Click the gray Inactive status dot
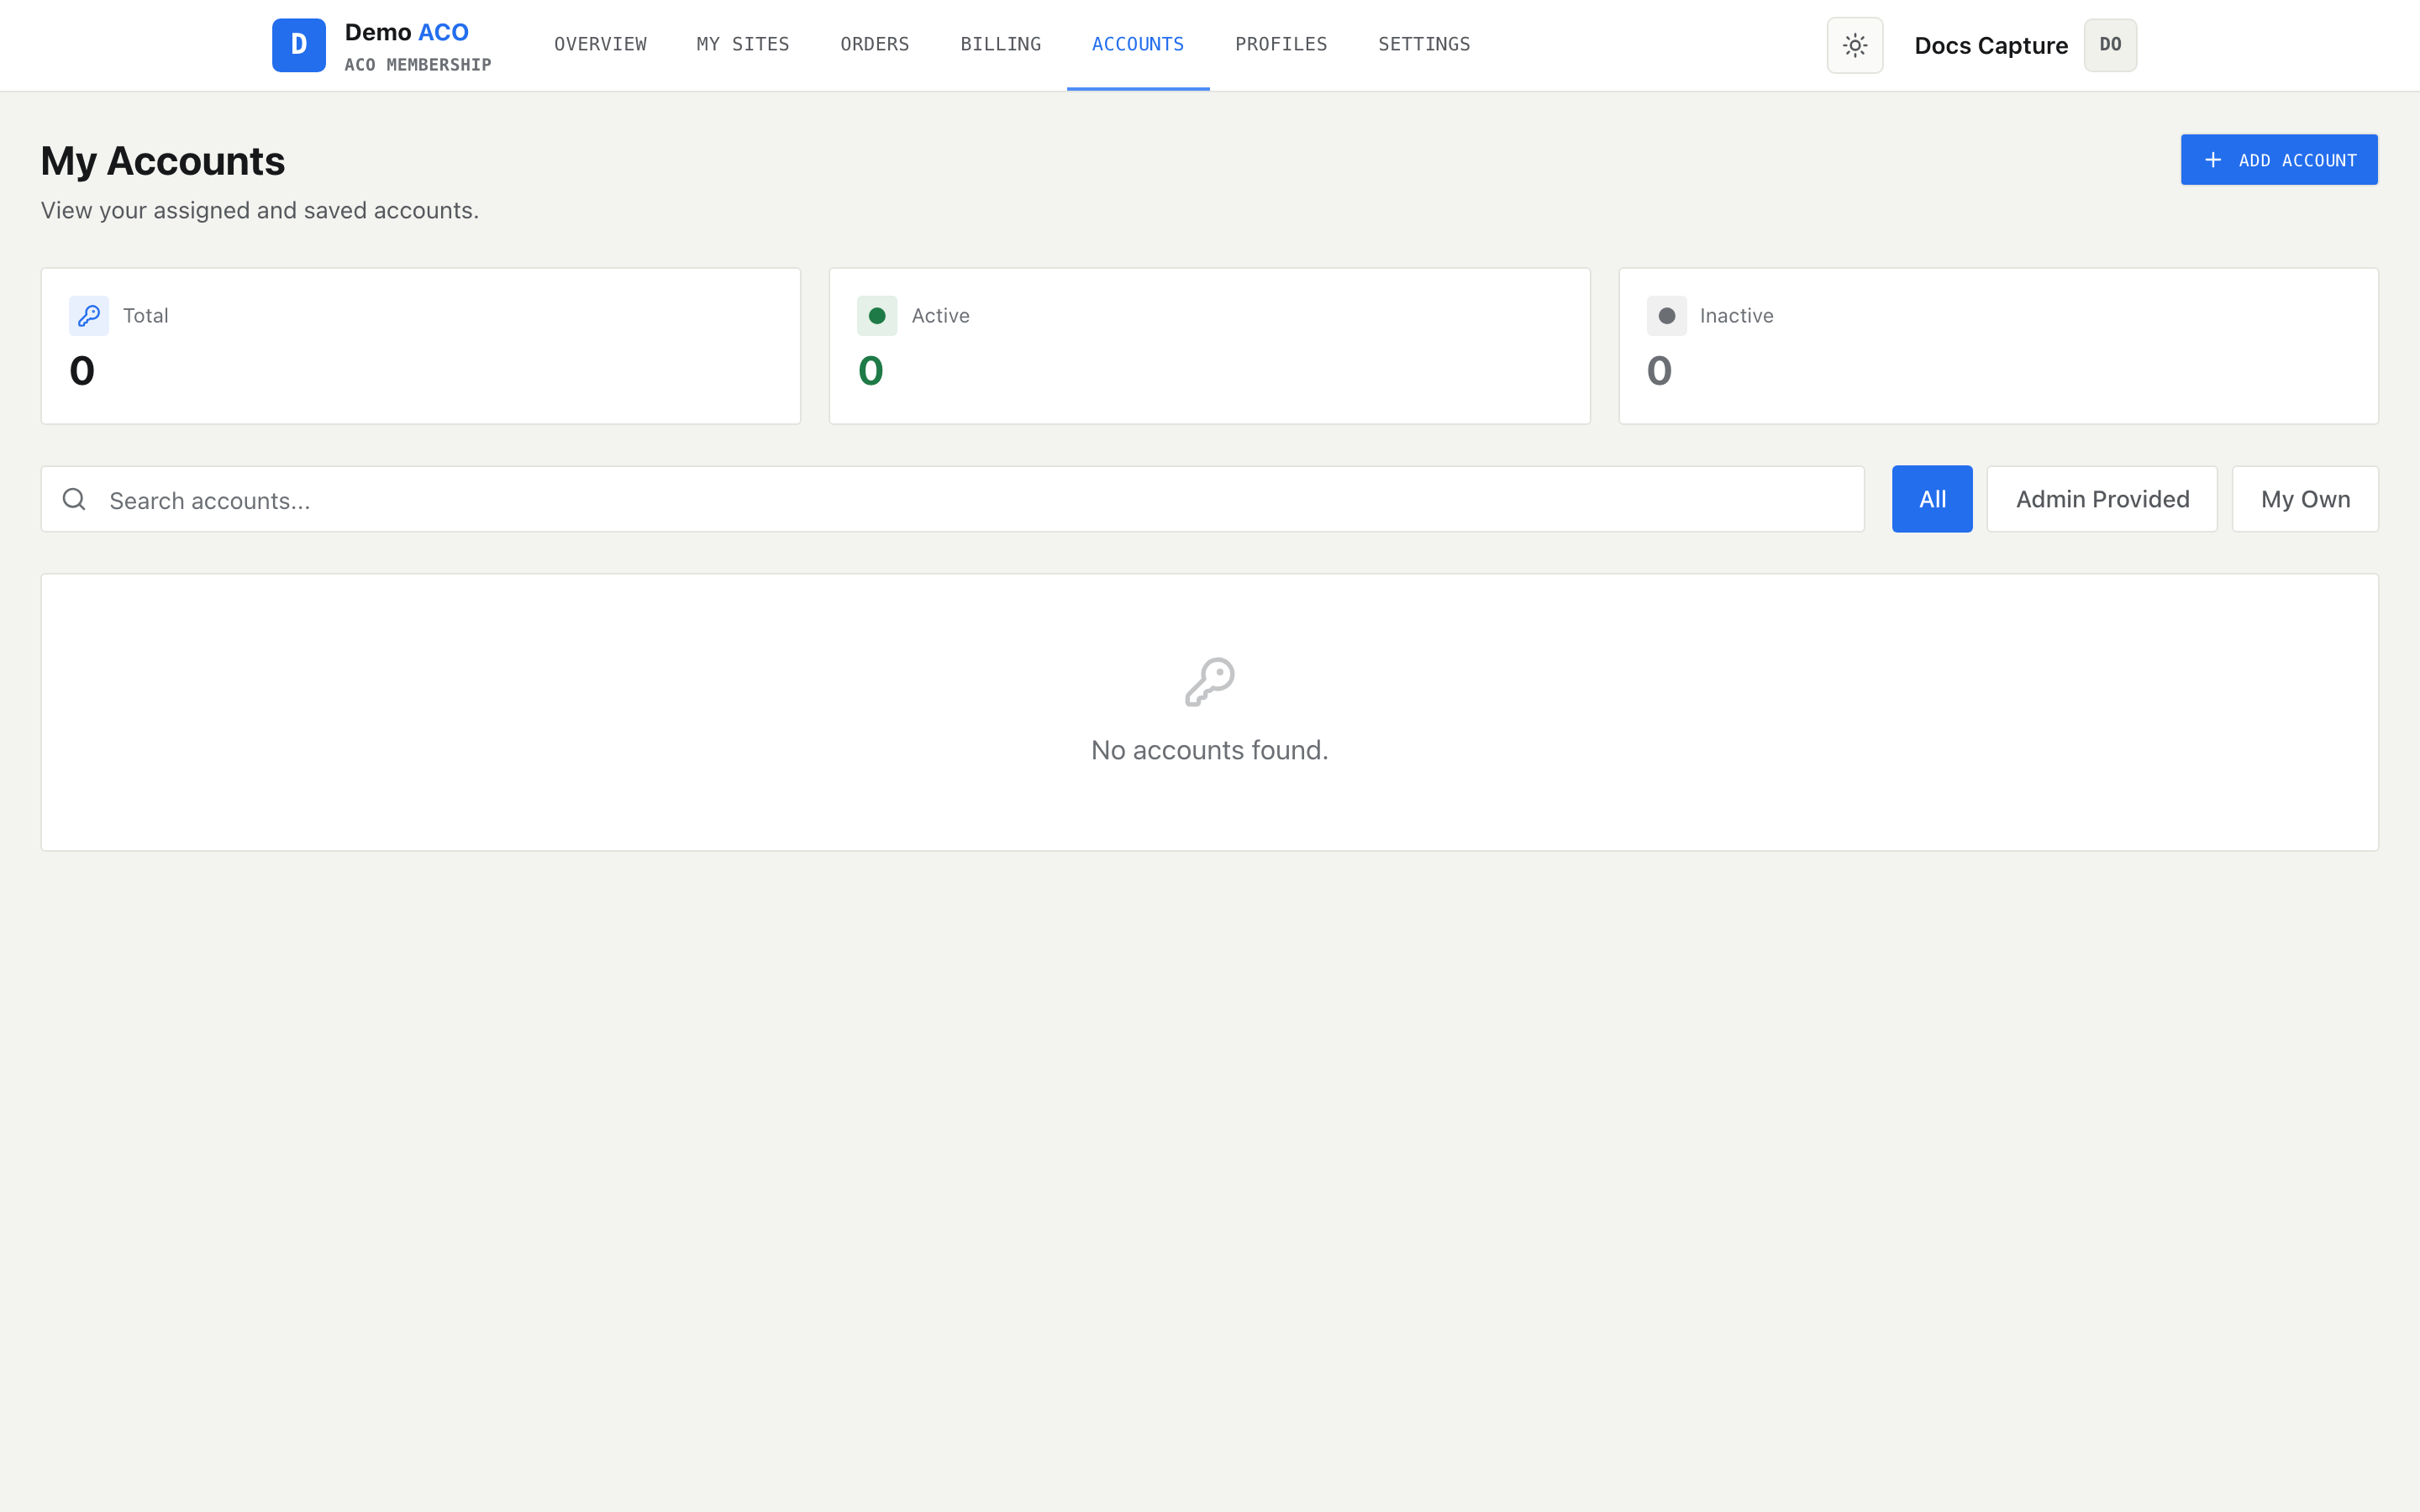The image size is (2420, 1512). coord(1667,316)
